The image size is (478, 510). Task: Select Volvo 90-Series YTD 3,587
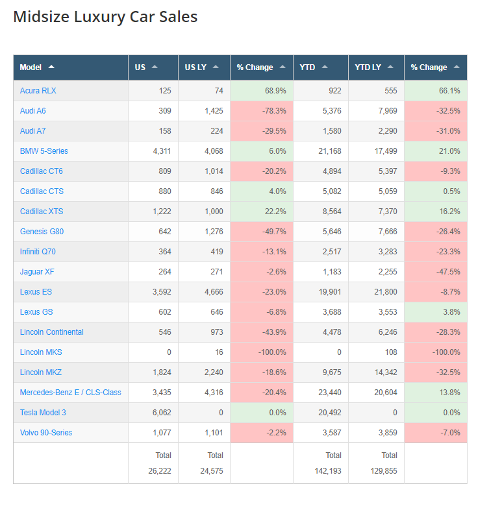332,433
